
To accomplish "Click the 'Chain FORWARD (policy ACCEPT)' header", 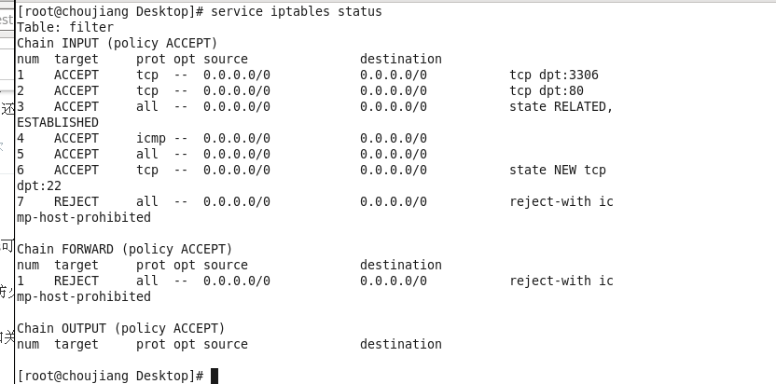I will pyautogui.click(x=125, y=249).
